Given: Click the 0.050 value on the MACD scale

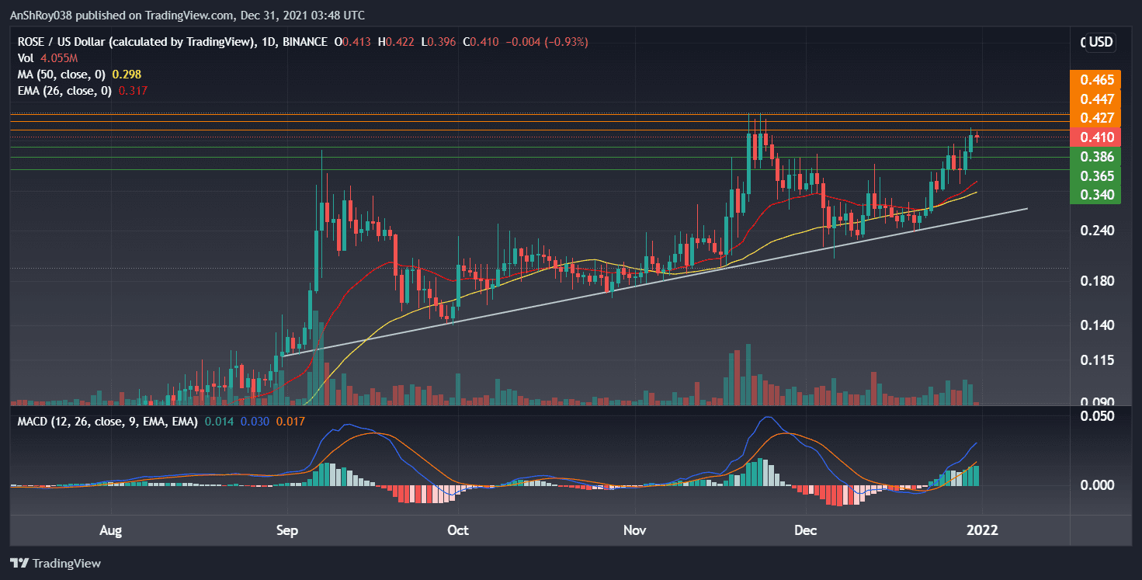Looking at the screenshot, I should (x=1096, y=417).
